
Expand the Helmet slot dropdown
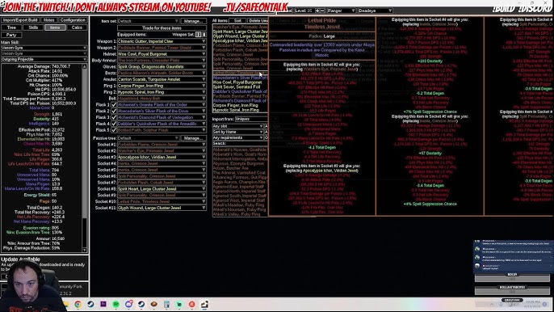coord(162,54)
